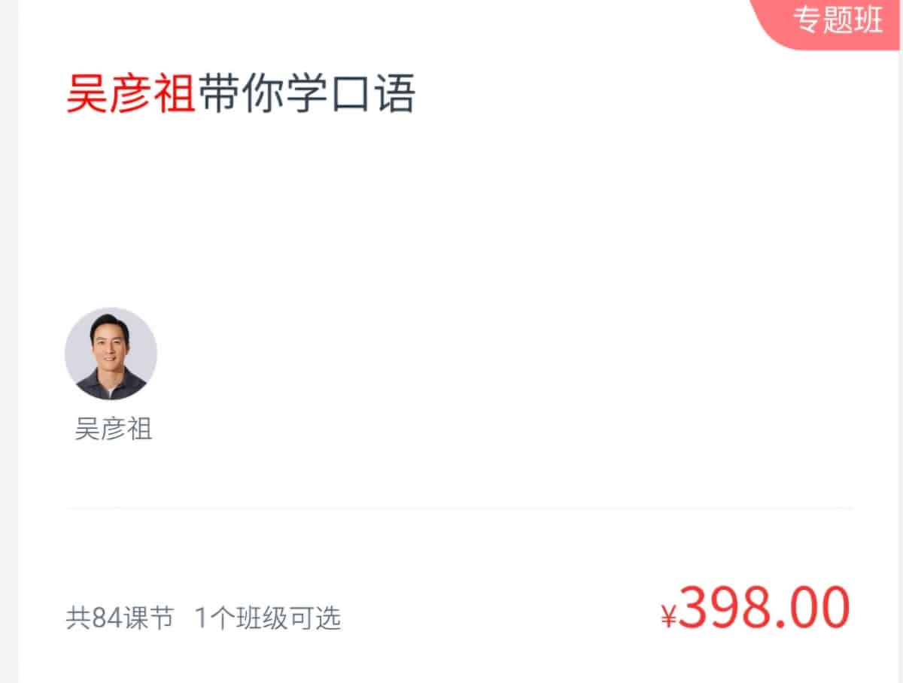Click 带你学口语 part of the title
The height and width of the screenshot is (683, 903).
pyautogui.click(x=306, y=96)
